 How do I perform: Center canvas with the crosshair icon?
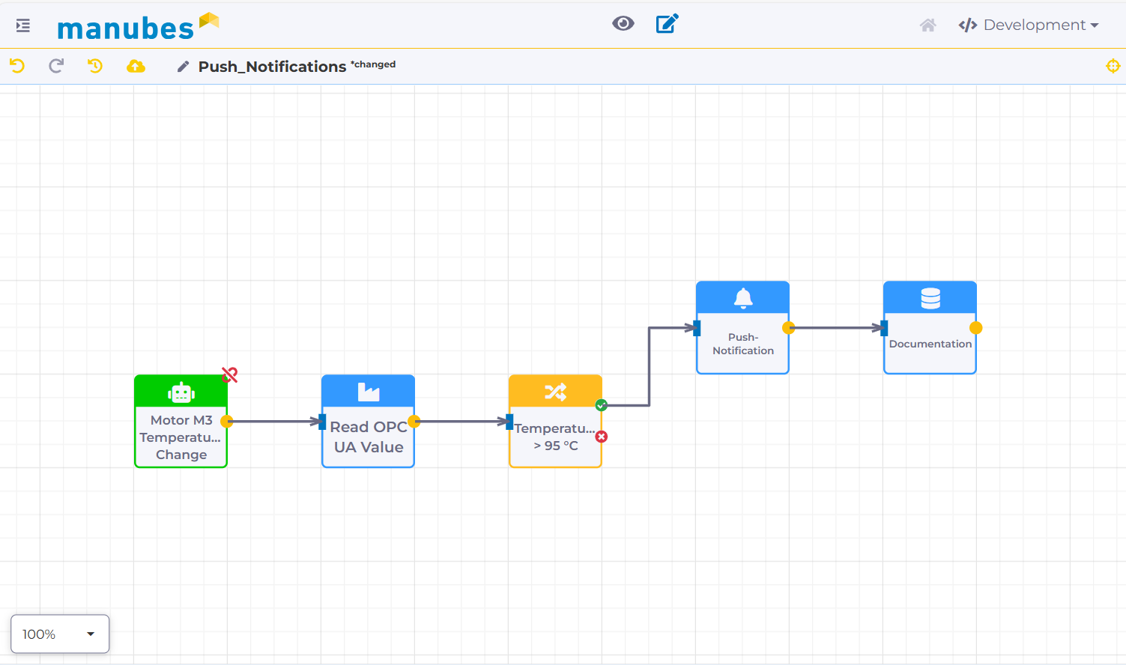(x=1113, y=66)
